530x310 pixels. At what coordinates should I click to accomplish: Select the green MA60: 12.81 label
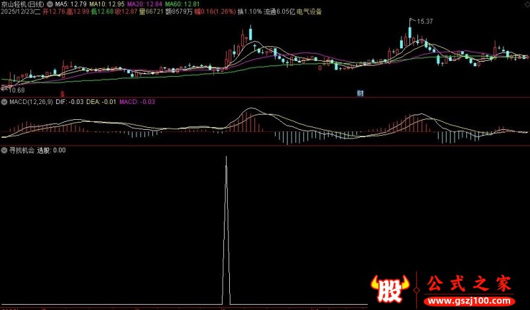click(183, 5)
